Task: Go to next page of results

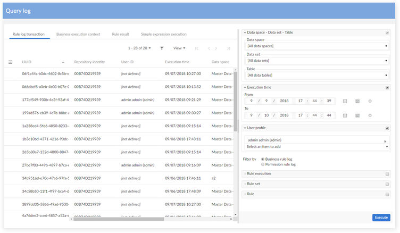Action: click(216, 48)
